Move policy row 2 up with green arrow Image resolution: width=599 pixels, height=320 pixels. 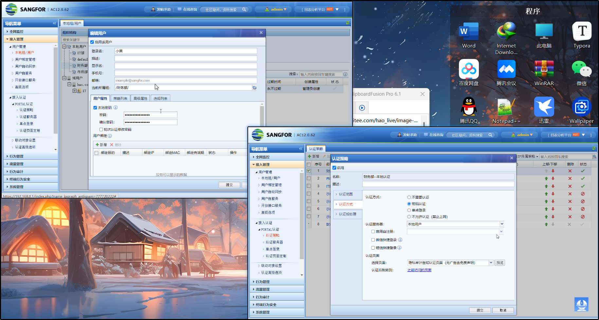point(546,179)
